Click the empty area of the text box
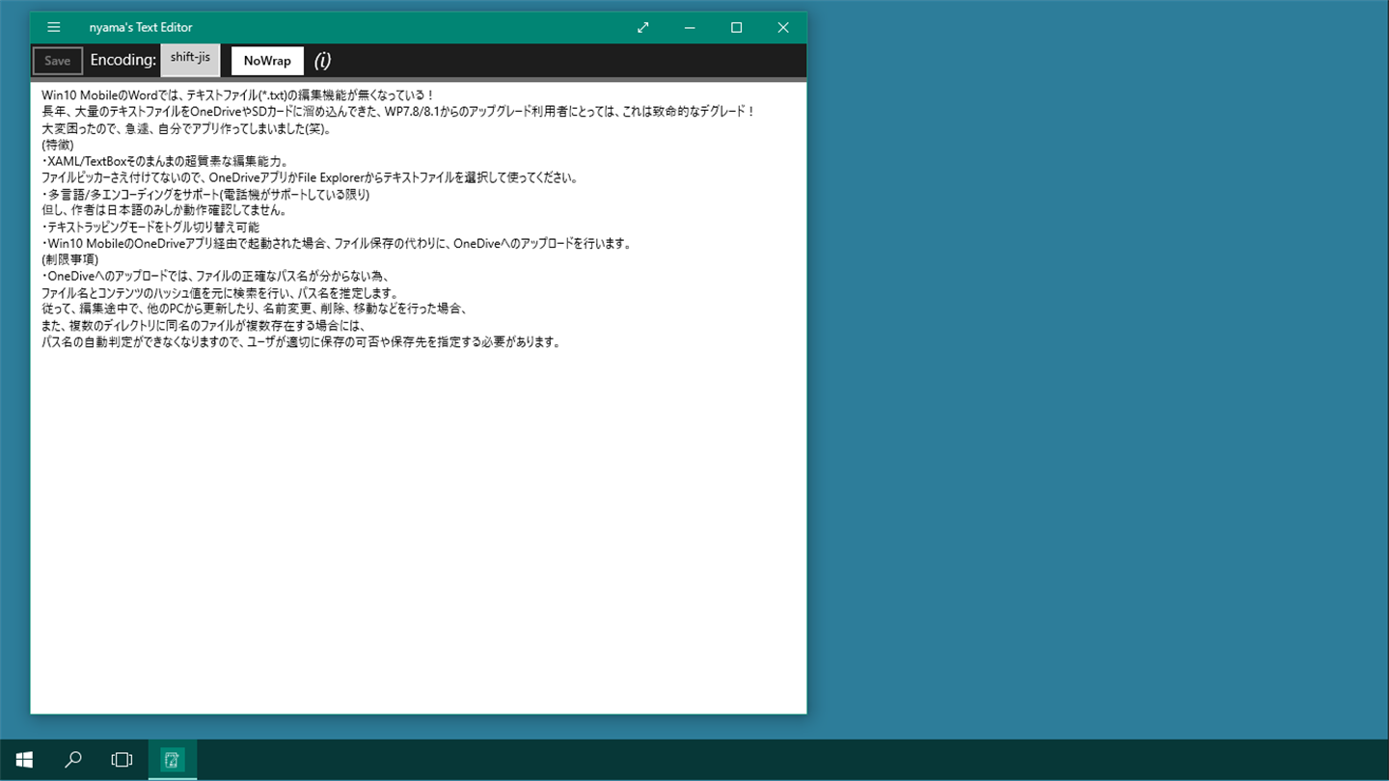Viewport: 1389px width, 781px height. (419, 530)
